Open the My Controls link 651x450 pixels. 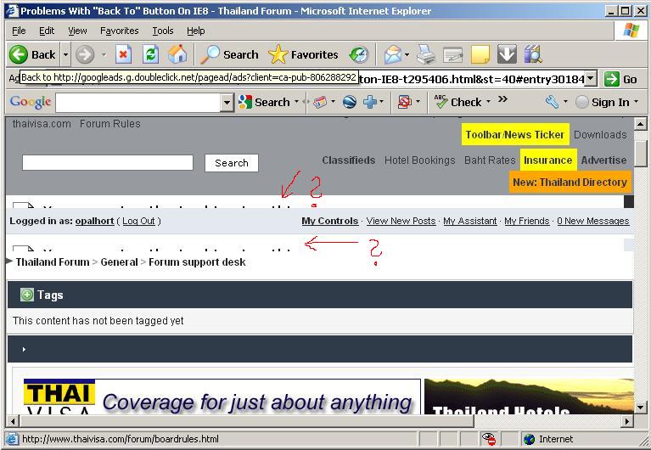click(329, 221)
